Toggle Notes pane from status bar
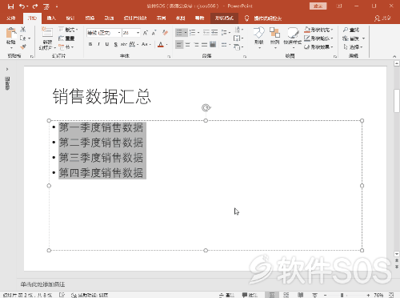Viewport: 400px width, 298px height. (x=227, y=295)
